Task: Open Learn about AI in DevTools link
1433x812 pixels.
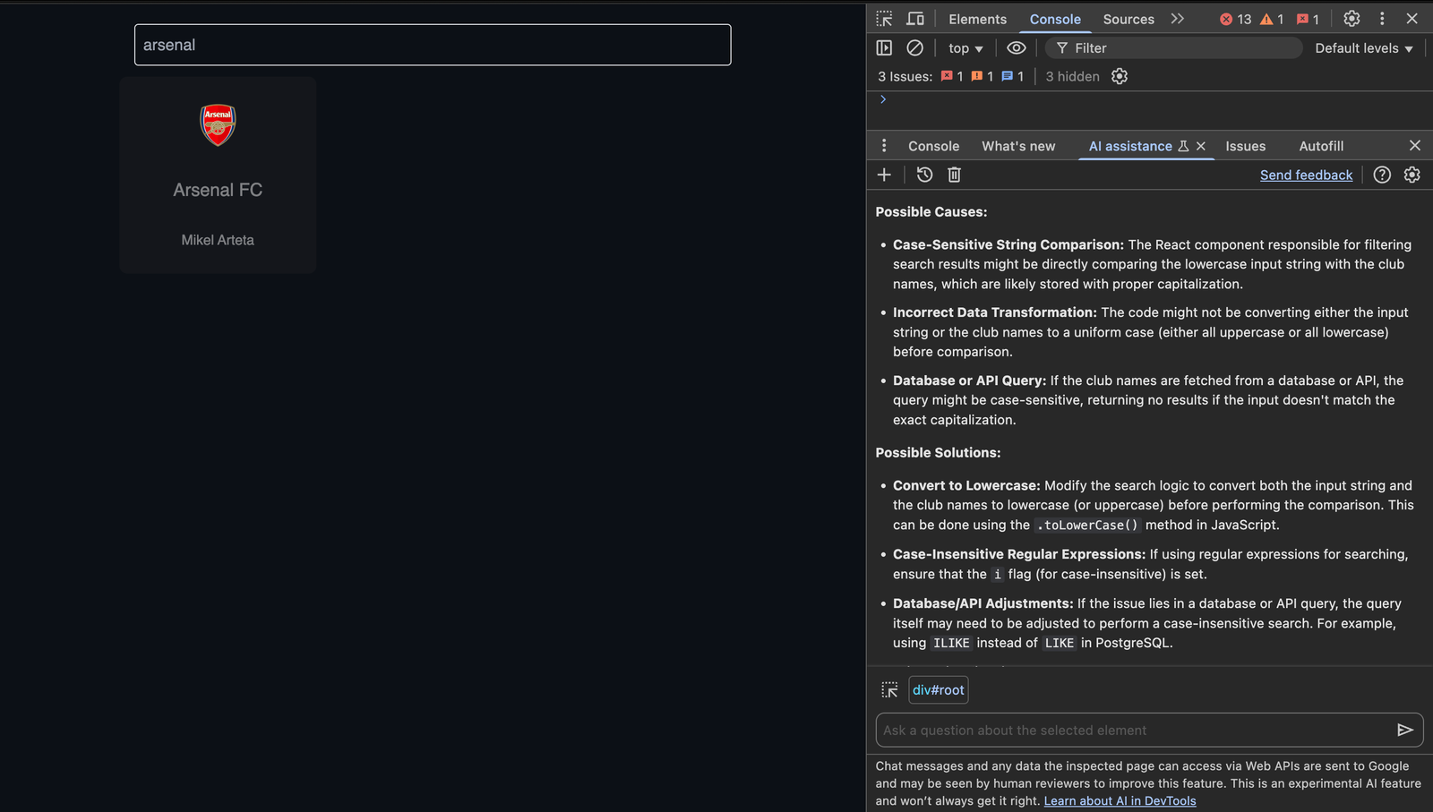Action: click(1120, 801)
